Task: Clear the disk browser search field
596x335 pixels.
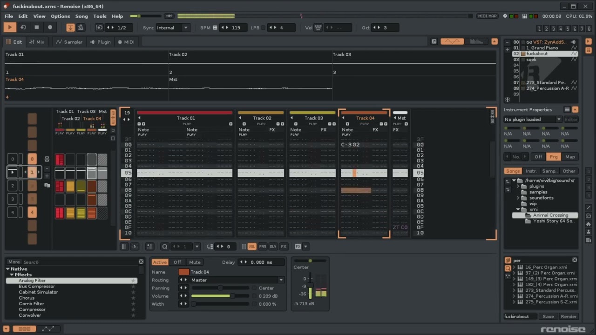Action: coord(575,260)
